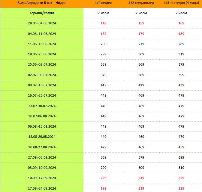Click the date row 11.06.-18.06.2024

(42, 44)
